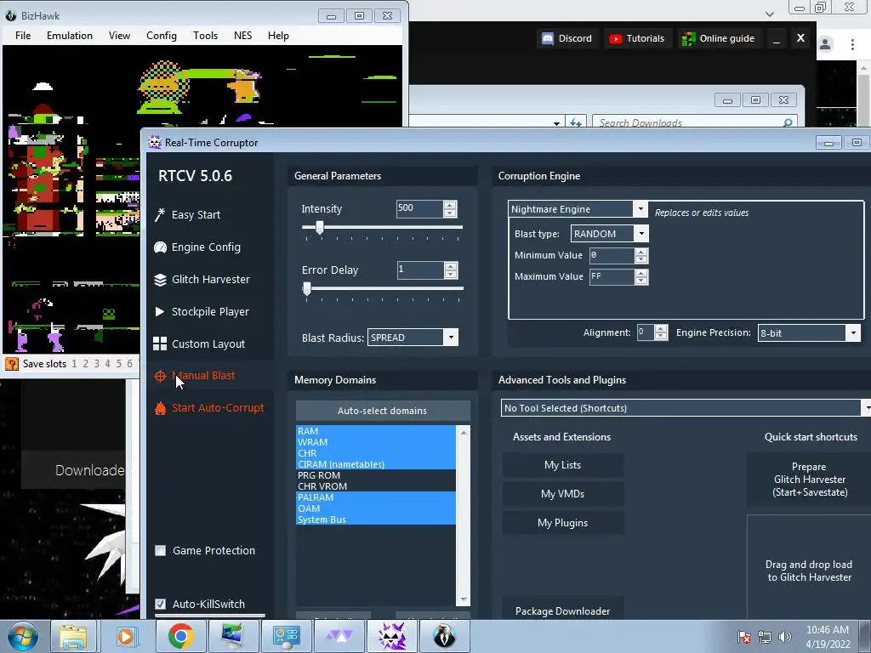Open BizHawk taskbar icon
871x653 pixels.
(444, 636)
